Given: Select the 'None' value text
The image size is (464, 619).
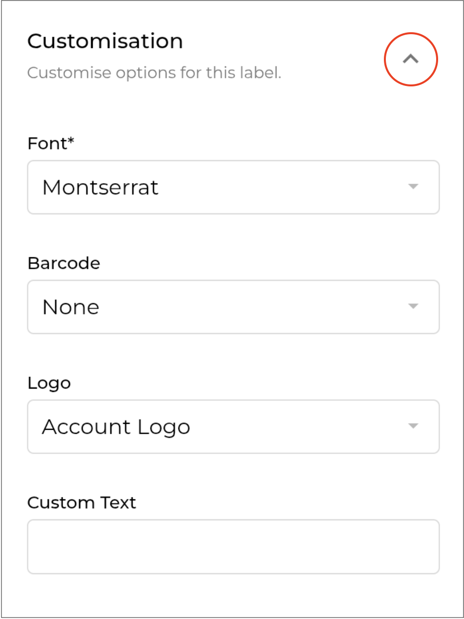Looking at the screenshot, I should (71, 307).
